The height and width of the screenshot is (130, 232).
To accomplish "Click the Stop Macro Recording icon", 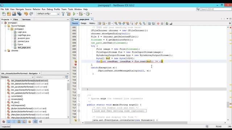I will tap(162, 23).
